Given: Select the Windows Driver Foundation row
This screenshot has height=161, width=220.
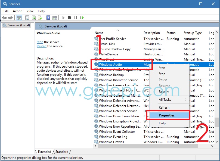Looking at the screenshot, I should (x=154, y=116).
